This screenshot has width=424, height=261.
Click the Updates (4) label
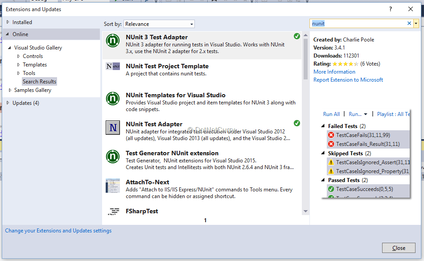(x=26, y=103)
